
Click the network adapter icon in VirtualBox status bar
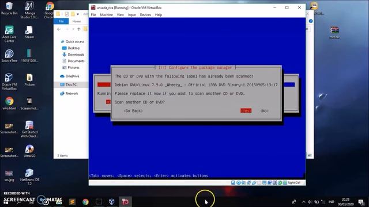(248, 183)
